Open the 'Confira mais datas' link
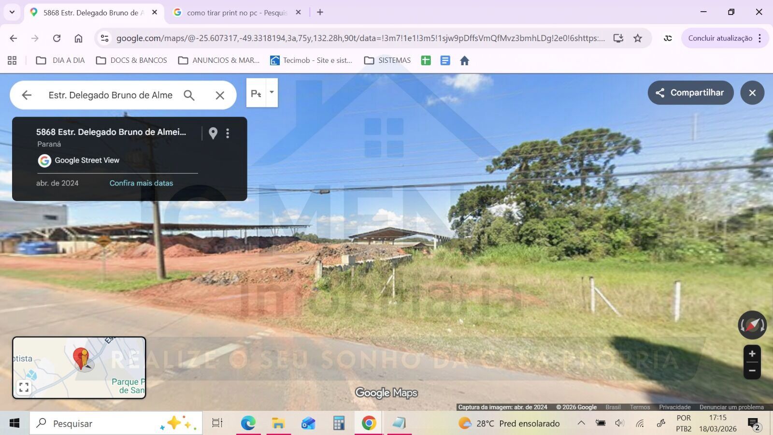This screenshot has height=435, width=773. coord(141,183)
